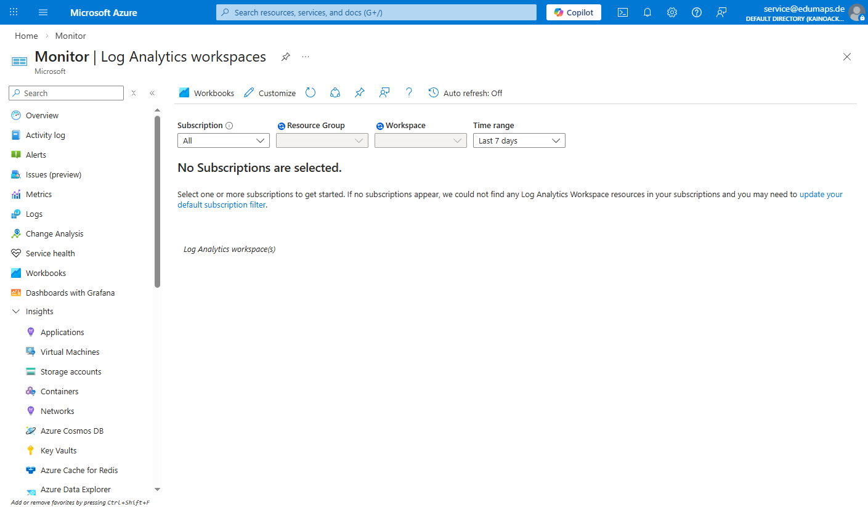Open the more options ellipsis beside title

[306, 57]
